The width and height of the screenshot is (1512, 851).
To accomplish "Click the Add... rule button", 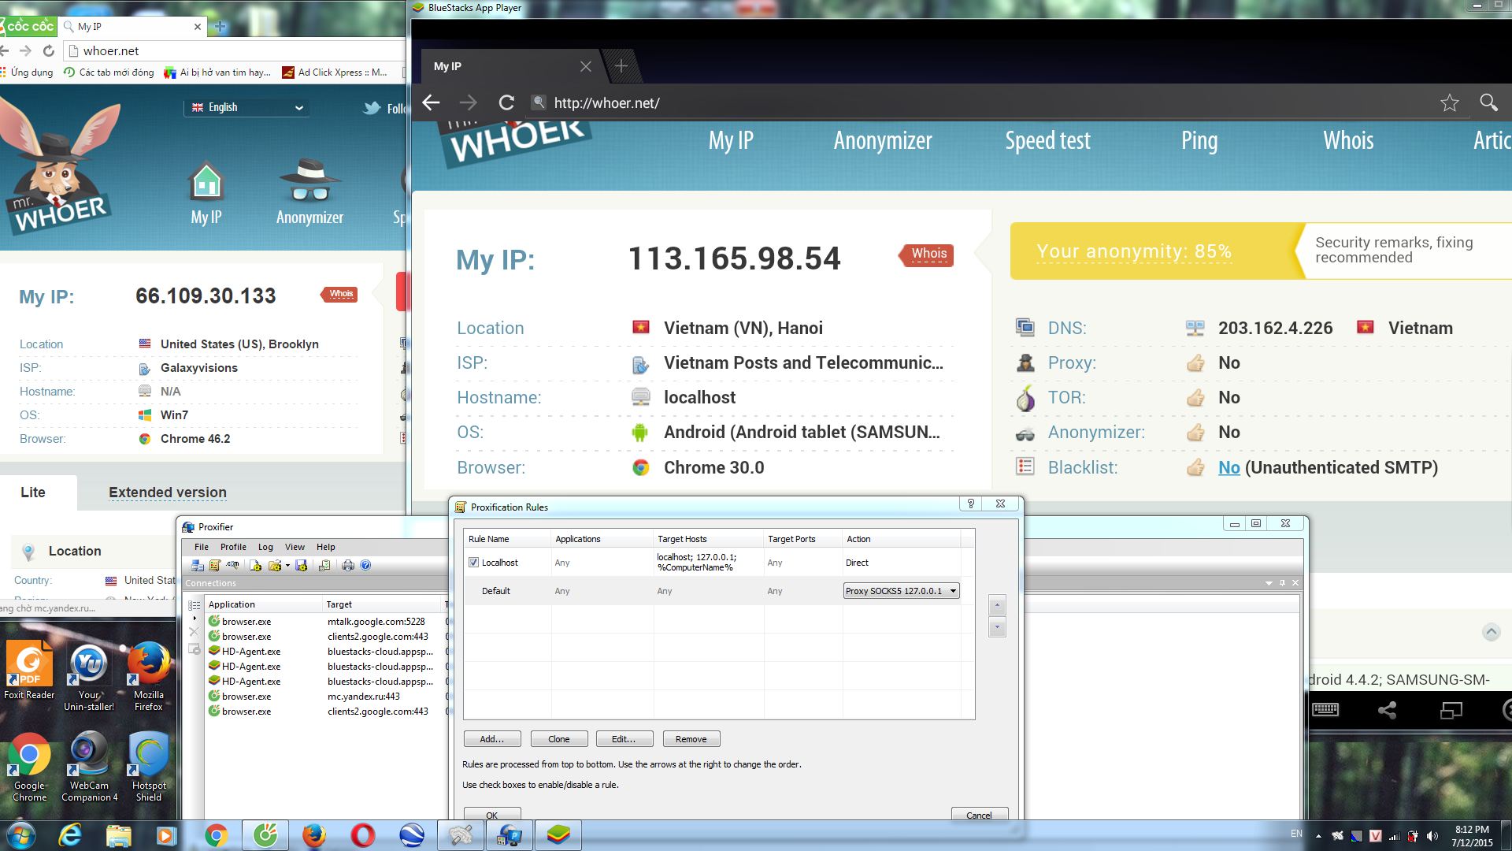I will point(492,739).
